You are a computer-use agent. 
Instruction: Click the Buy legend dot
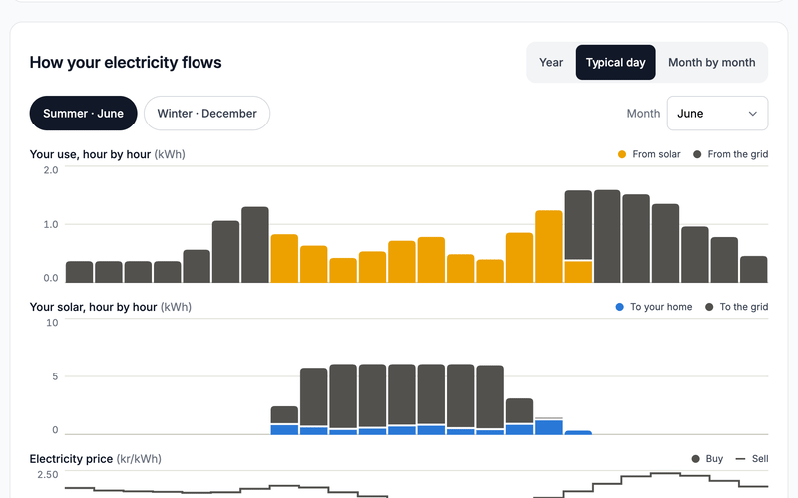pyautogui.click(x=695, y=459)
